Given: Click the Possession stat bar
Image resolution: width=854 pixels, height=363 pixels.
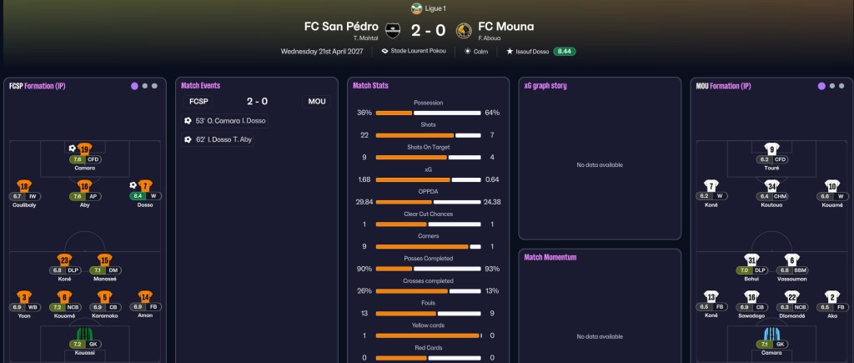Looking at the screenshot, I should (428, 113).
